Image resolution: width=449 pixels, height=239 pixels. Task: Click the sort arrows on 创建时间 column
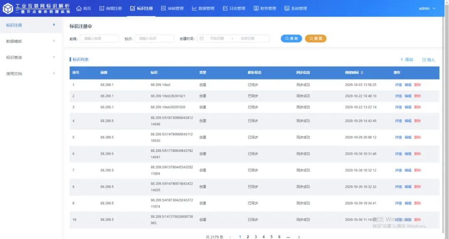point(362,73)
